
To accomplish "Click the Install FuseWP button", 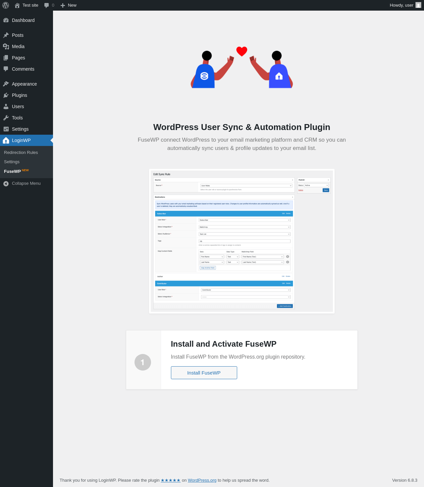I will click(204, 373).
